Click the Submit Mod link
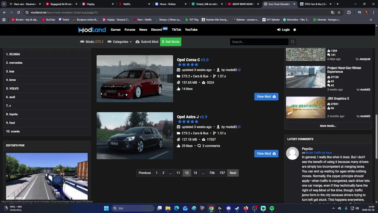Viewport: 378px width, 213px height. [x=147, y=42]
